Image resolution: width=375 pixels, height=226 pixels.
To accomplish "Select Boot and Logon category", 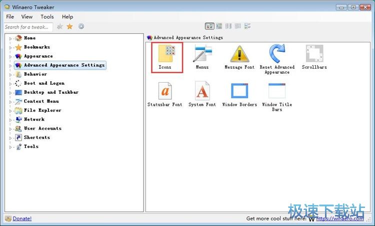I will point(44,83).
